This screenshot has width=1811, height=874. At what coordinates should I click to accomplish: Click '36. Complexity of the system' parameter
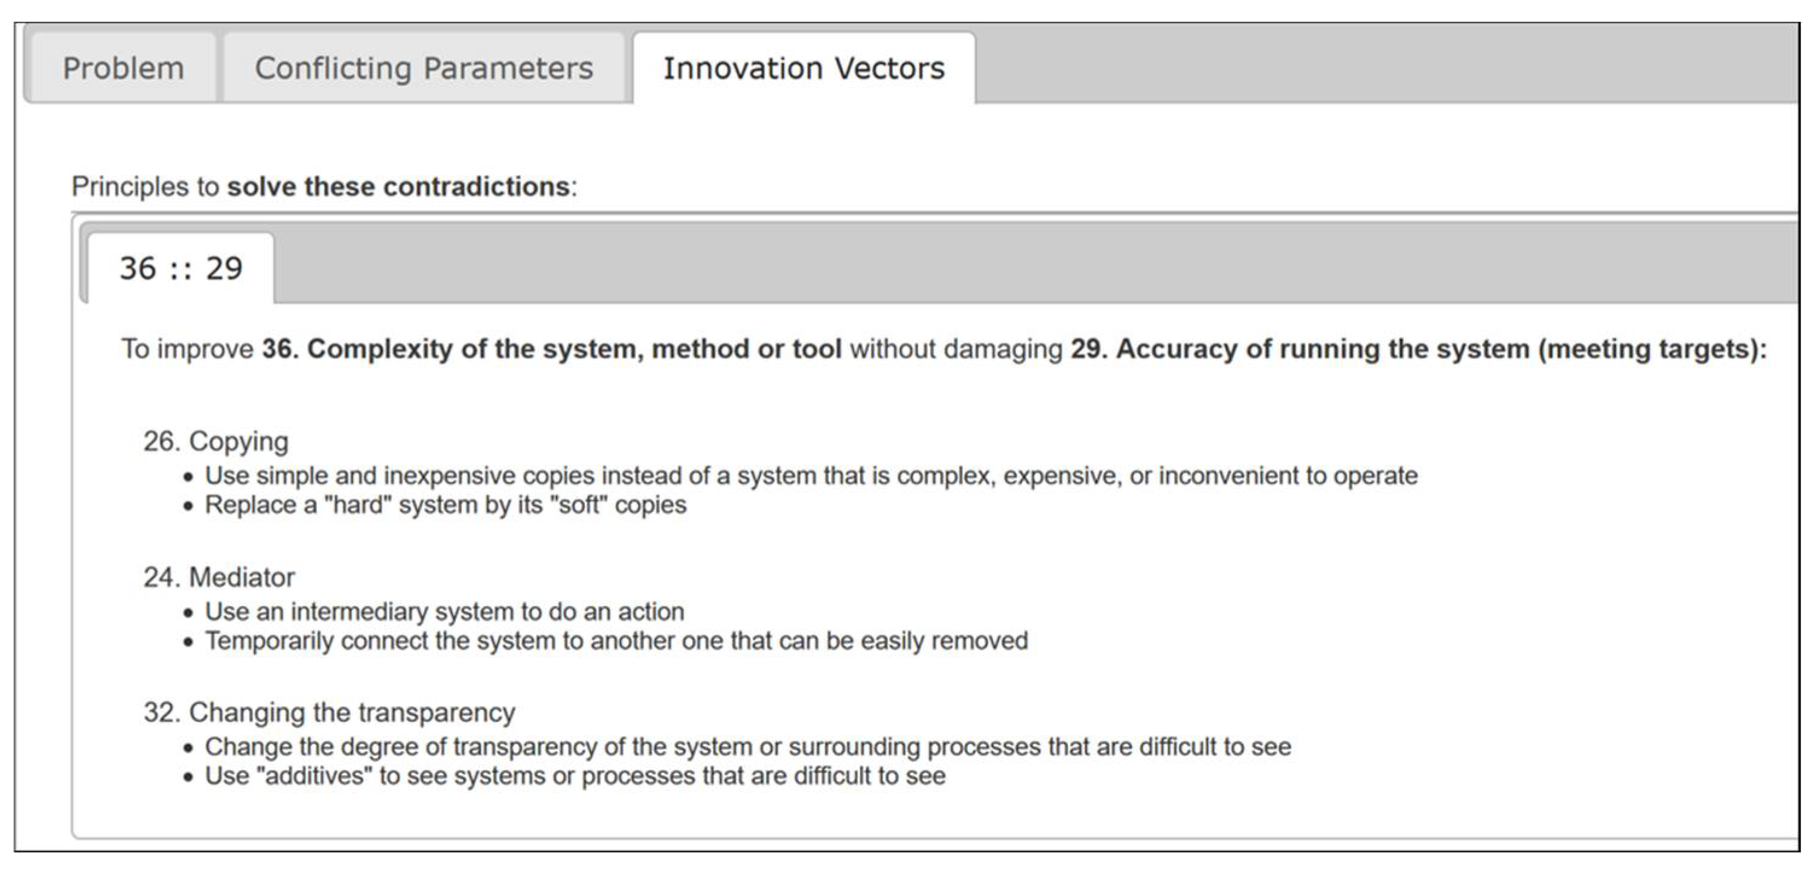[551, 349]
